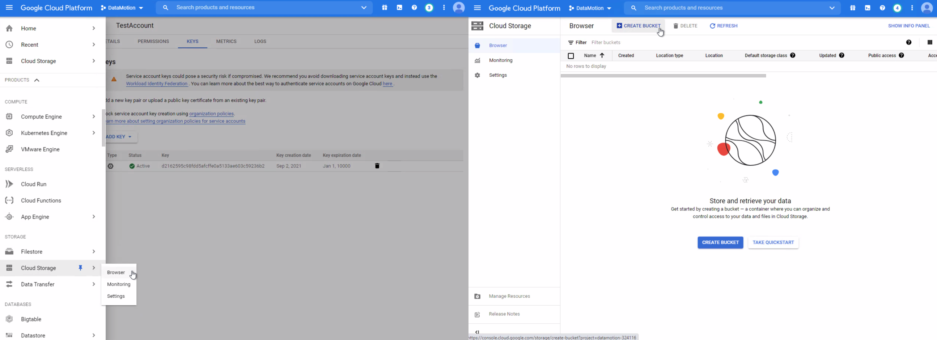Switch to the PERMISSIONS tab
937x340 pixels.
[x=153, y=42]
